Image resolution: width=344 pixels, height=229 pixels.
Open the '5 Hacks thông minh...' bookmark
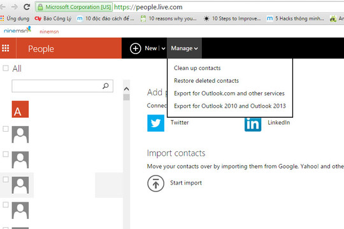coord(296,18)
